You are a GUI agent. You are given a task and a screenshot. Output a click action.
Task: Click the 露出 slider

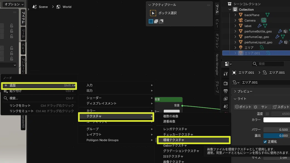coord(277,136)
